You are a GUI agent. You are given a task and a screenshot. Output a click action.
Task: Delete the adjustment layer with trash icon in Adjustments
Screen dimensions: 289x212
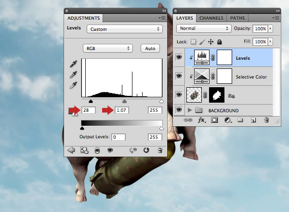point(160,150)
